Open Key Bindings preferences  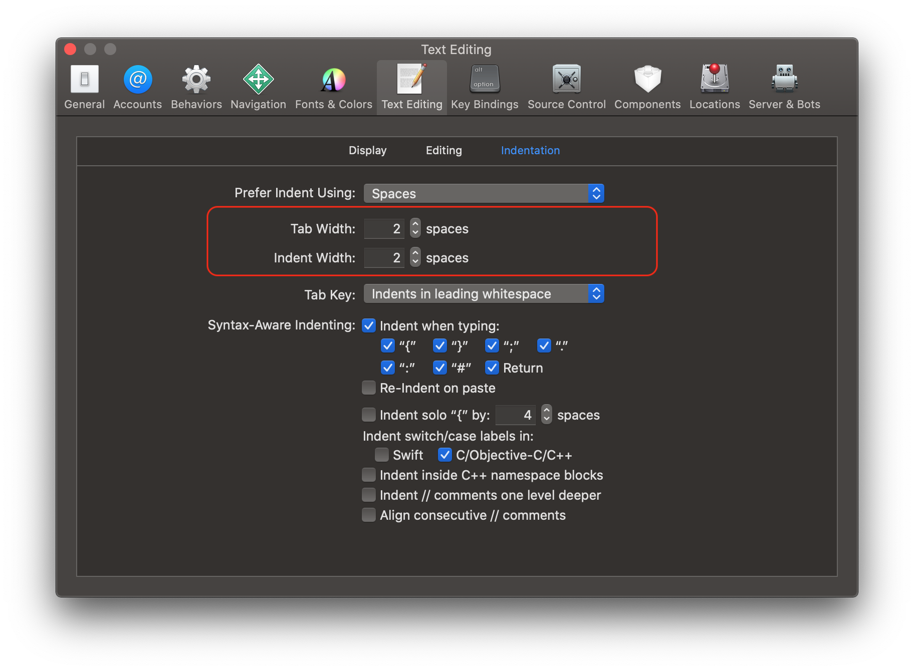[484, 87]
